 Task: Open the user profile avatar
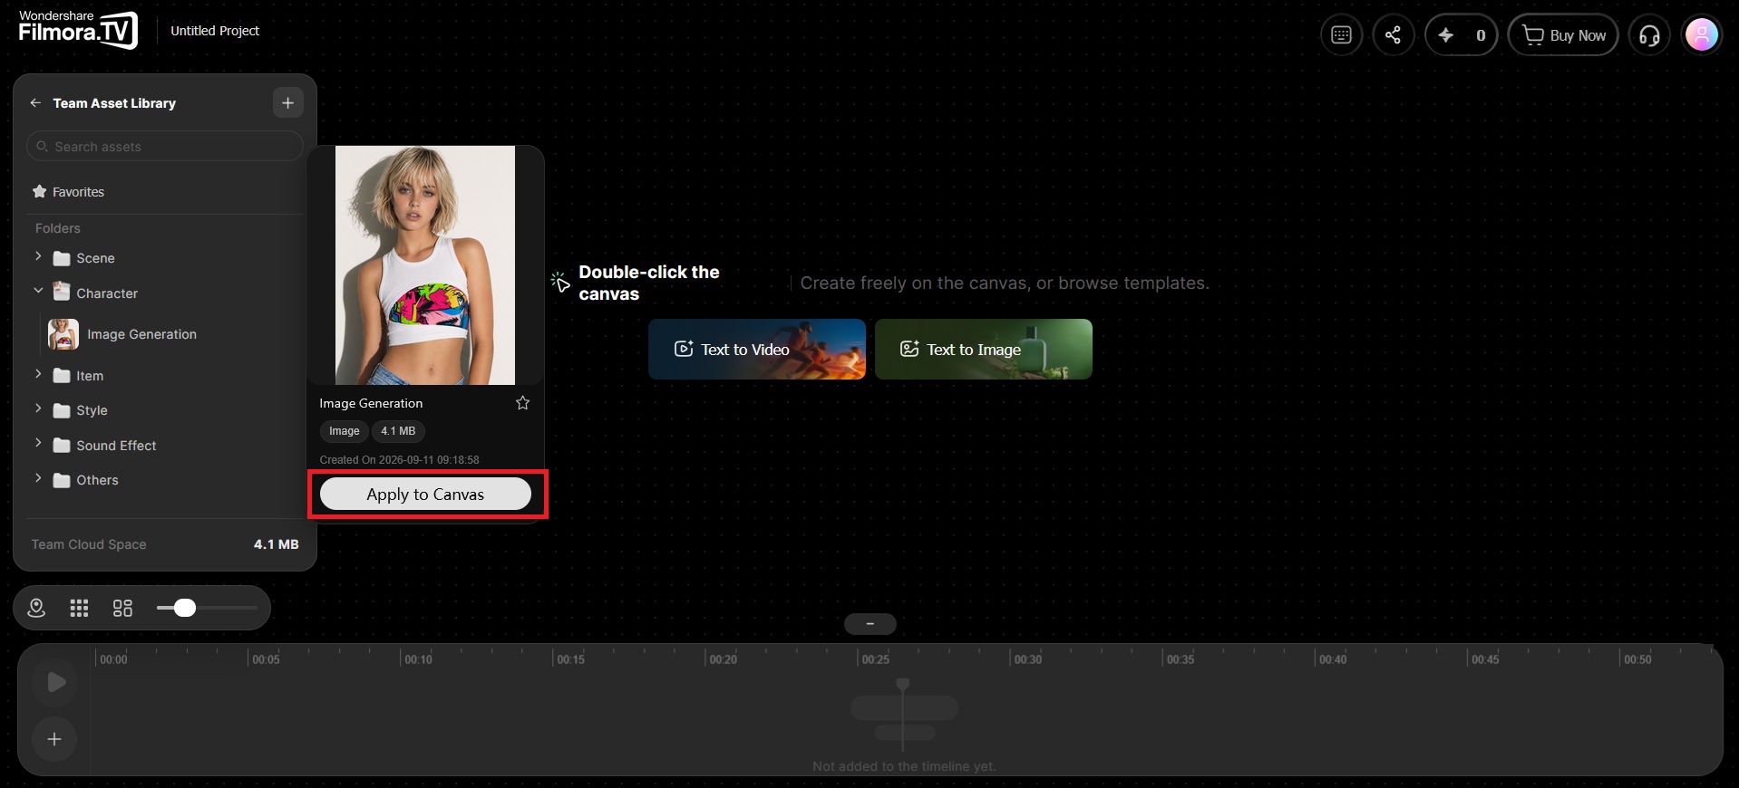[1702, 35]
